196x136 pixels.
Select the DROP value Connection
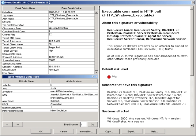(74, 104)
